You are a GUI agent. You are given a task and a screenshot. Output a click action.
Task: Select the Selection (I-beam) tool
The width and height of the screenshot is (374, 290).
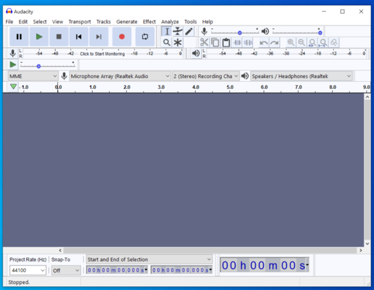coord(167,32)
